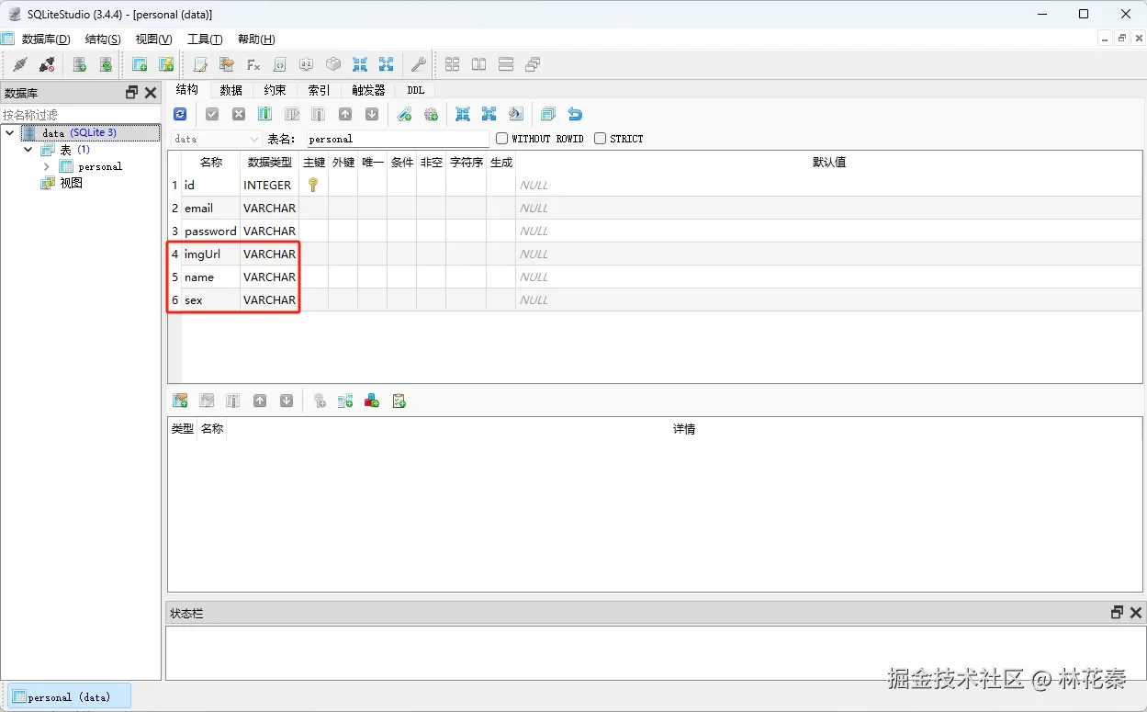Image resolution: width=1147 pixels, height=712 pixels.
Task: Open the 视图(V) menu
Action: pyautogui.click(x=153, y=40)
